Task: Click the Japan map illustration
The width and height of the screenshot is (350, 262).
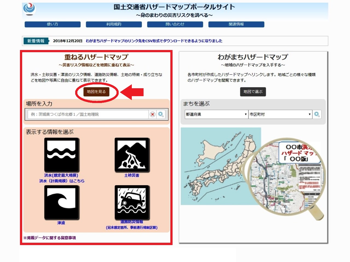Action: coord(221,166)
